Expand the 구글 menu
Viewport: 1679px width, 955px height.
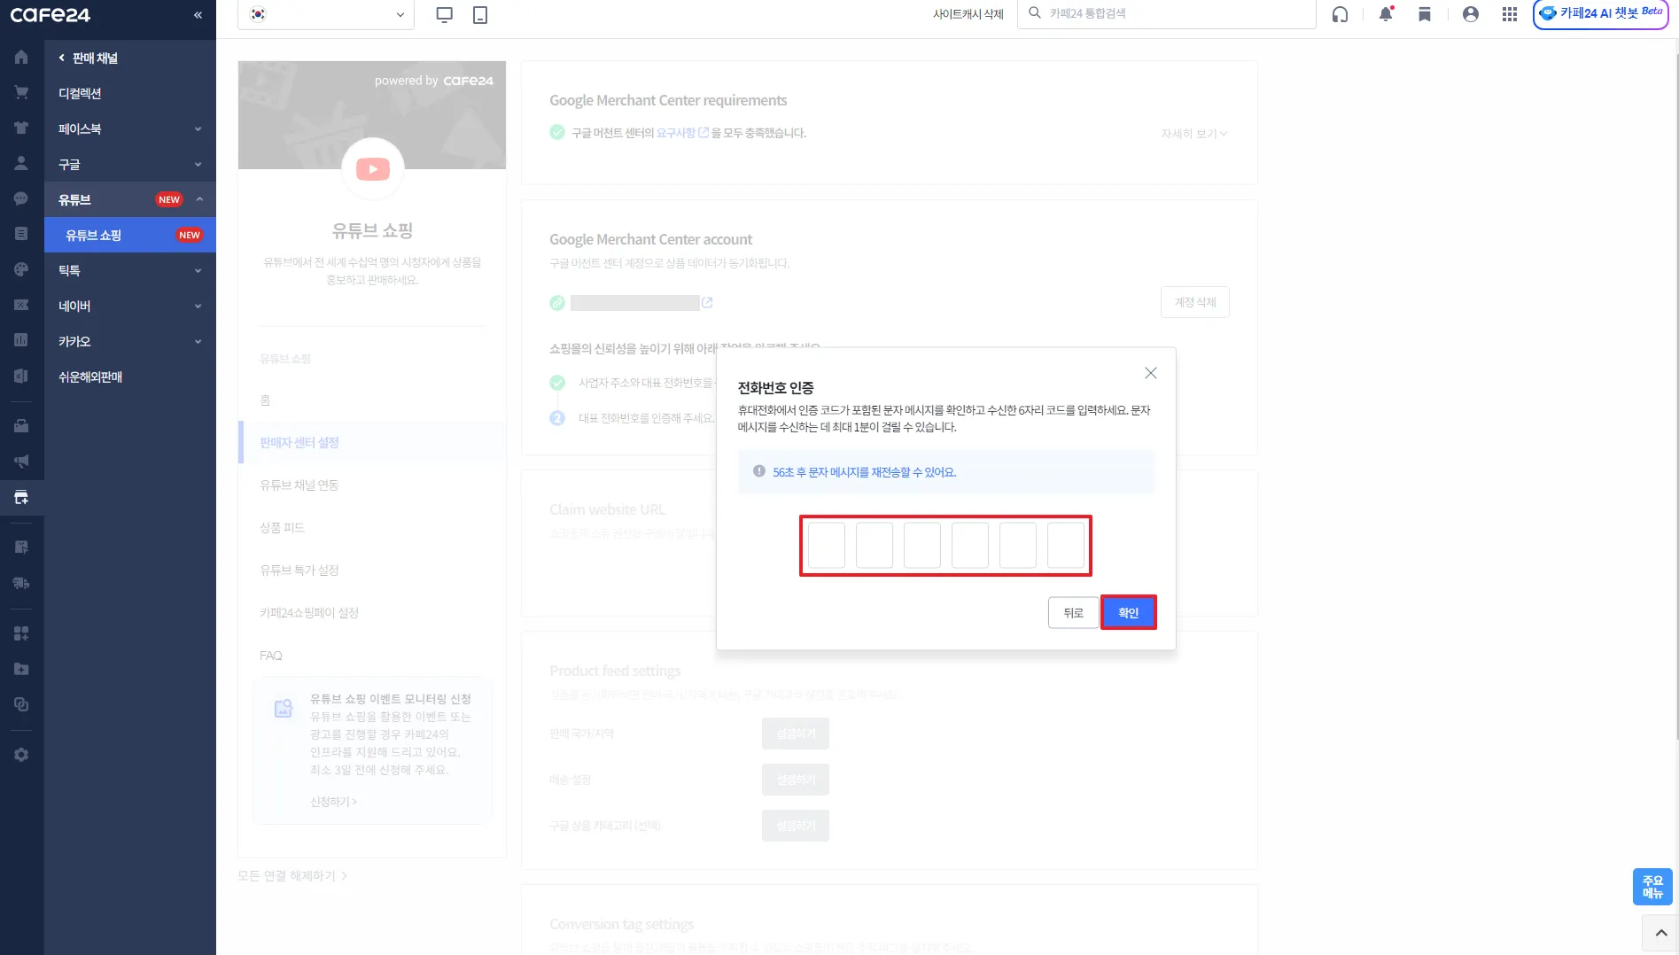coord(130,164)
